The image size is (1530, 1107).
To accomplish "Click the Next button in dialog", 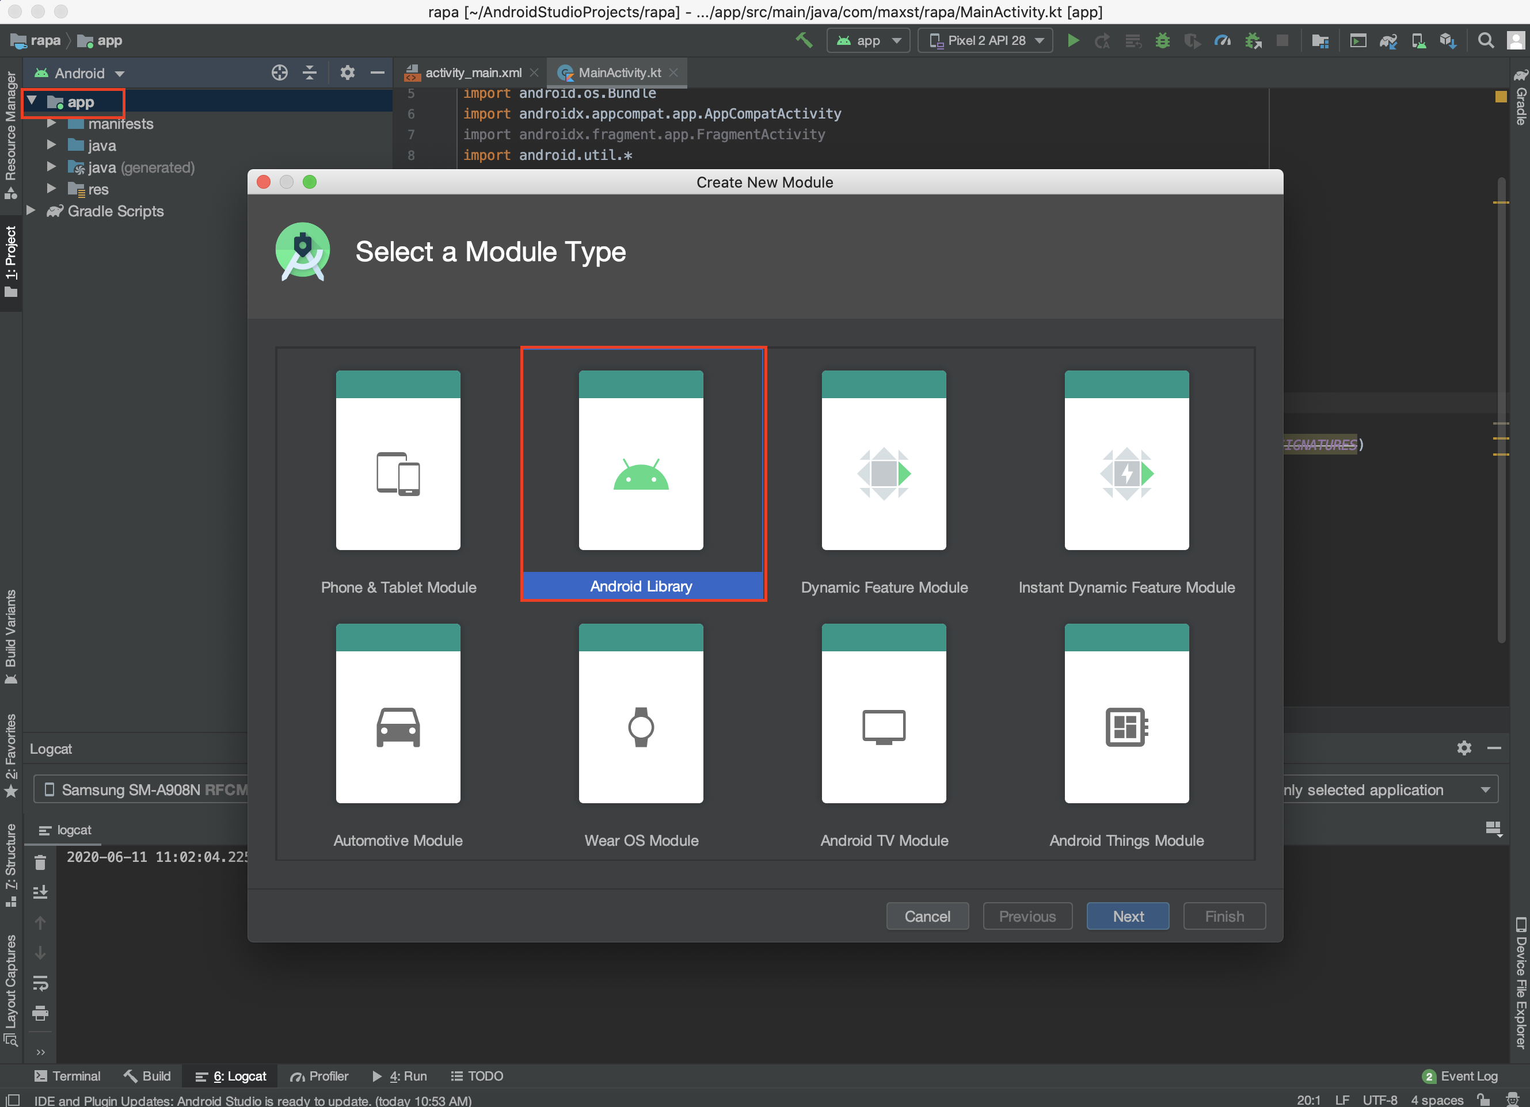I will 1127,916.
